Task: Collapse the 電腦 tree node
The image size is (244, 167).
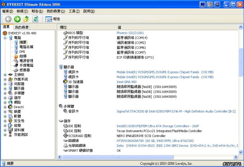Action: point(5,38)
